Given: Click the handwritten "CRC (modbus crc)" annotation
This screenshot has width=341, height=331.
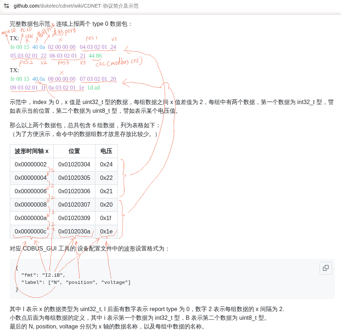Looking at the screenshot, I should 117,63.
